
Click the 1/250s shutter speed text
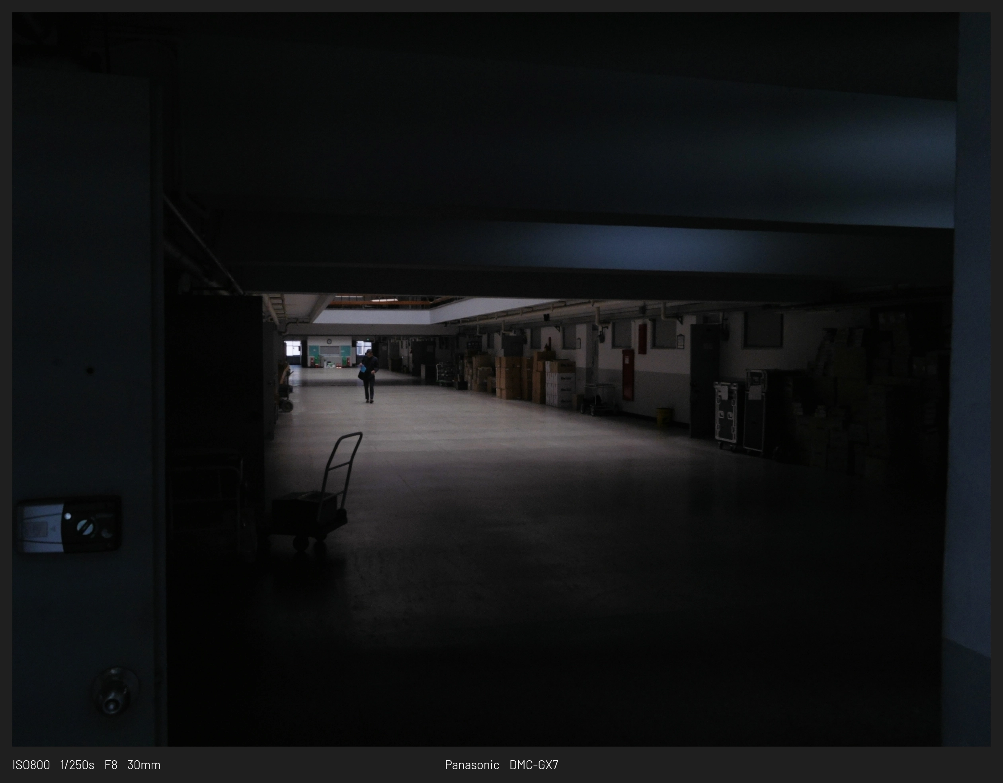click(77, 765)
